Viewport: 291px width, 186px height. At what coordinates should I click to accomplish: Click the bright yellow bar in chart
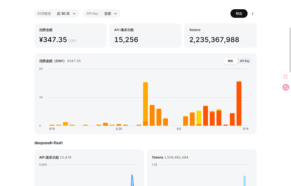tap(199, 118)
